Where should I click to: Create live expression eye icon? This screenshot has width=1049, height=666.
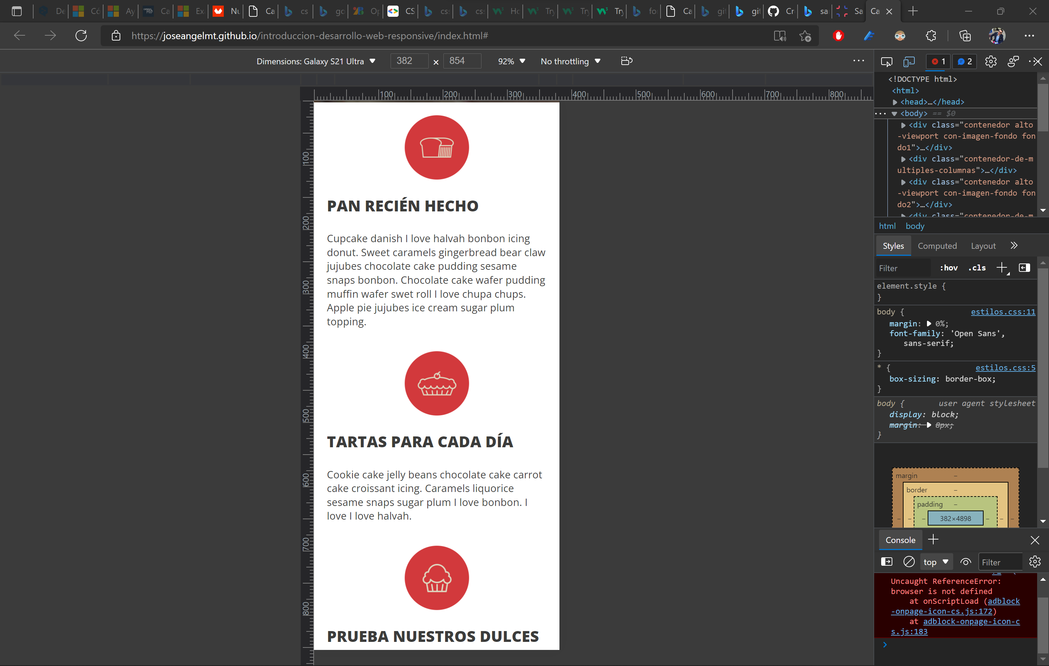coord(965,562)
